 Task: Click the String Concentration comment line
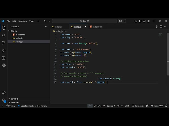74,61
